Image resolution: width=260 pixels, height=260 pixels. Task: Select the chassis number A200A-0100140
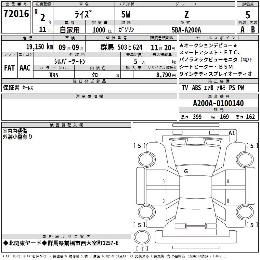218,104
